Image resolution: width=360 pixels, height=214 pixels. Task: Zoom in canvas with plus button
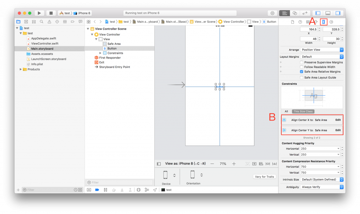tap(234, 164)
